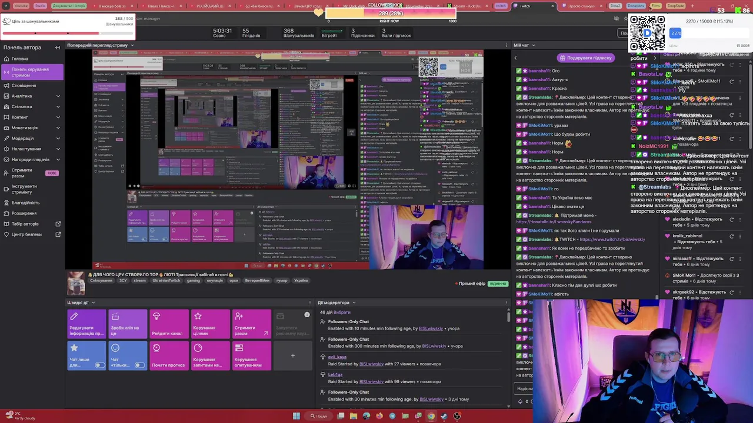Toggle the Чат лише для… switch

point(99,365)
